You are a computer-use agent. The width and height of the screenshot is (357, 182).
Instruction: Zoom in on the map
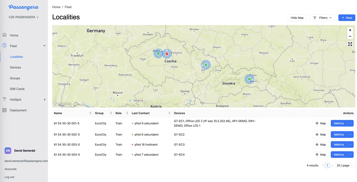click(350, 30)
